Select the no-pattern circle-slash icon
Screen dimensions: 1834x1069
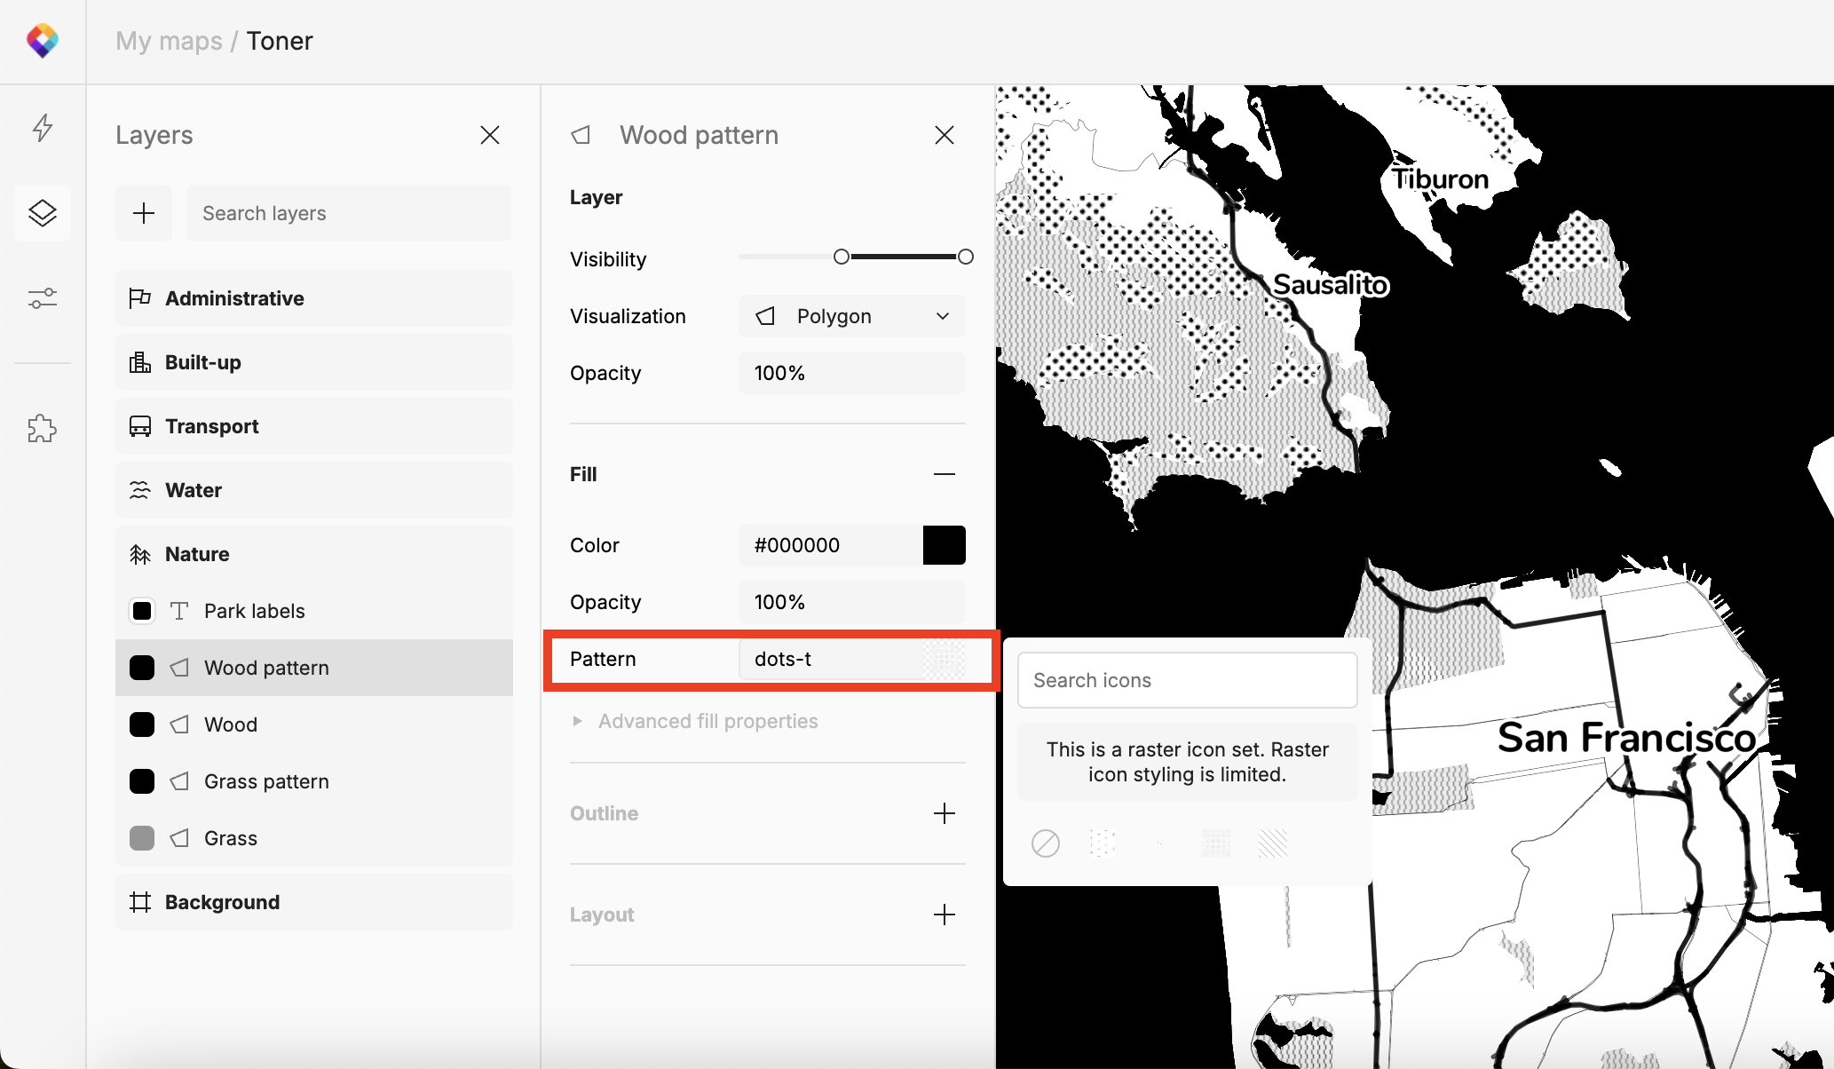1046,843
